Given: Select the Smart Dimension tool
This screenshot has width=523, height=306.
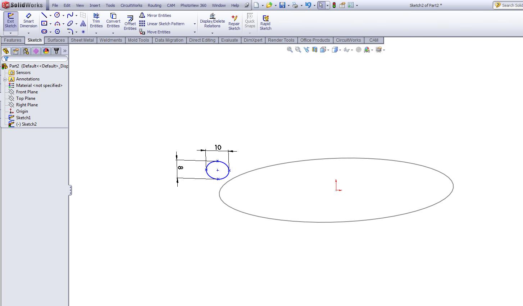Looking at the screenshot, I should [x=28, y=21].
